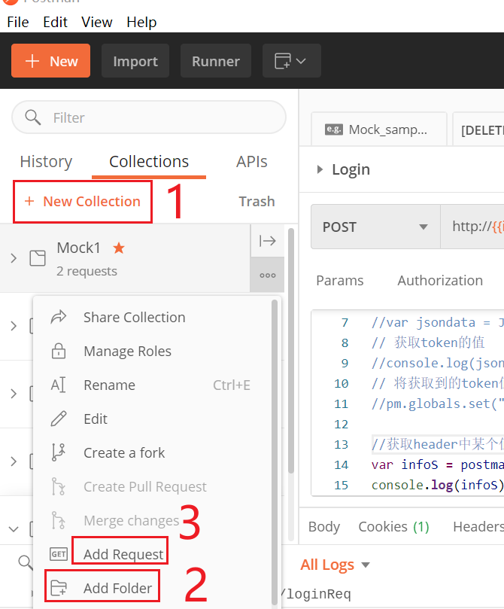
Task: Click the sidebar collections scrollbar
Action: click(291, 350)
